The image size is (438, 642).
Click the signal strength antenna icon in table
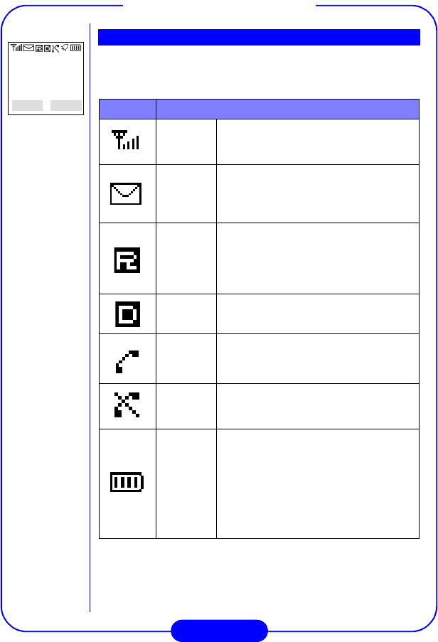click(x=126, y=139)
